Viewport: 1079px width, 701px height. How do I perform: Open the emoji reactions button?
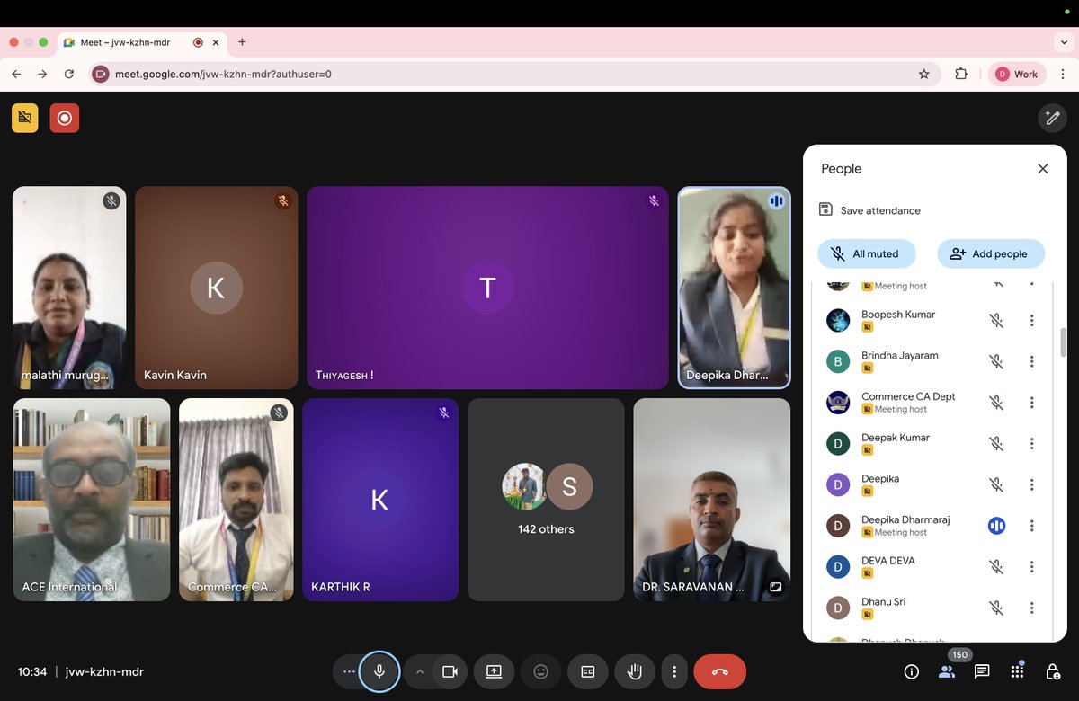pos(540,671)
